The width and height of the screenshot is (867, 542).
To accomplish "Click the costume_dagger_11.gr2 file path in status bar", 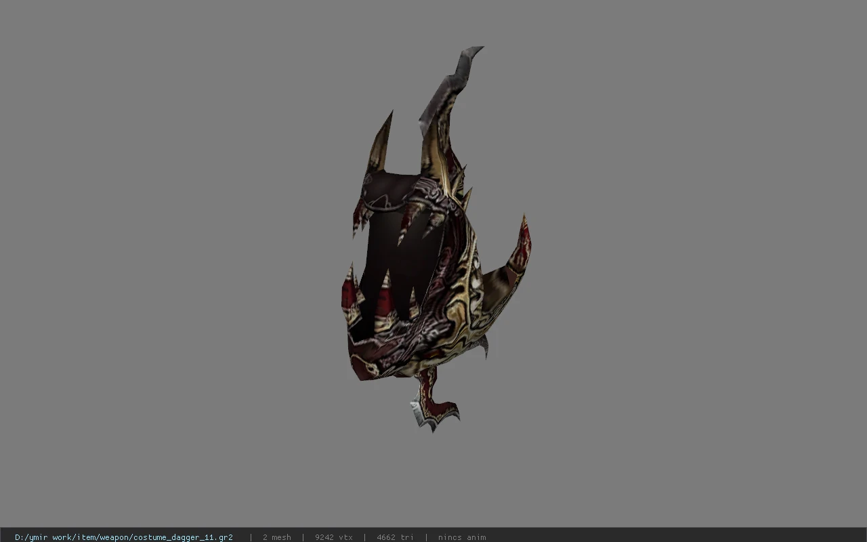I will coord(124,537).
